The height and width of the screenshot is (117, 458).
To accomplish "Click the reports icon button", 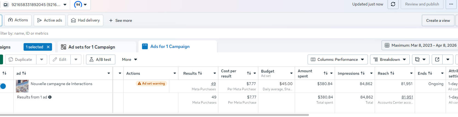I will click(x=418, y=59).
